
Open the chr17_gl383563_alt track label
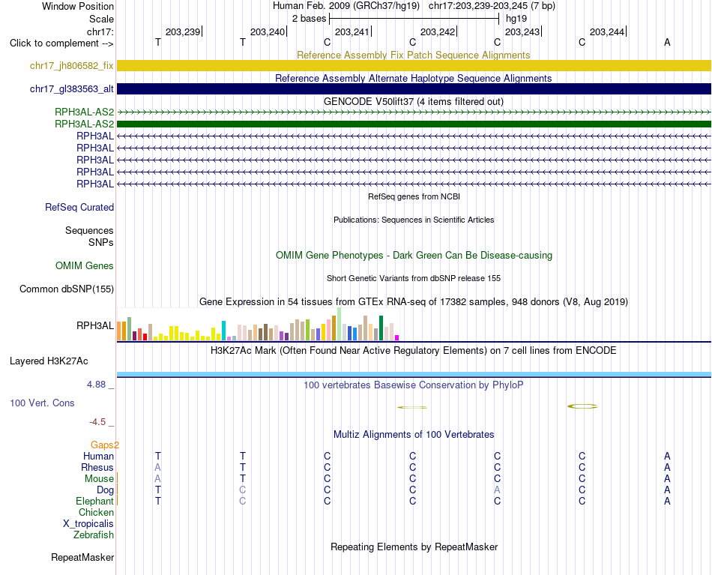click(72, 89)
